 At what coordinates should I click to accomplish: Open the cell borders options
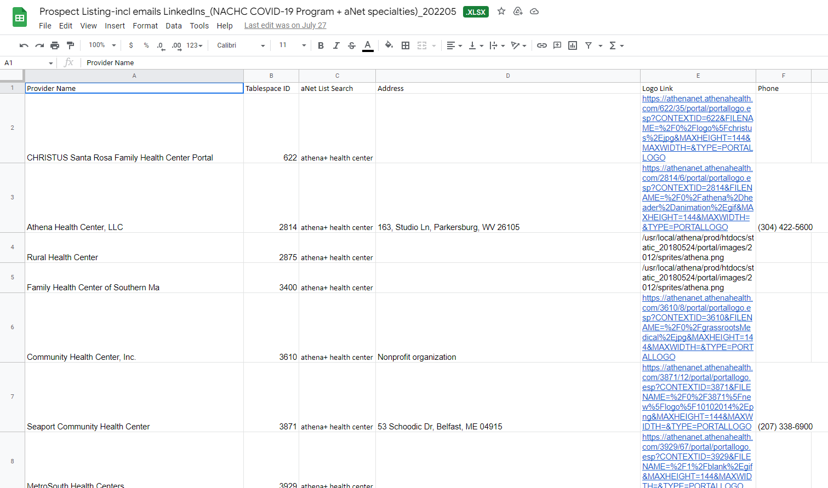(406, 45)
